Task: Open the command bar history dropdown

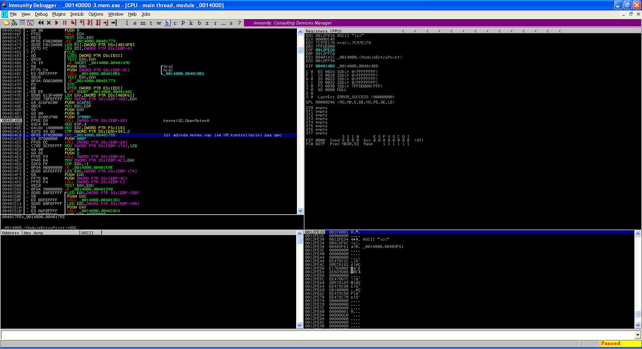Action: (x=638, y=335)
